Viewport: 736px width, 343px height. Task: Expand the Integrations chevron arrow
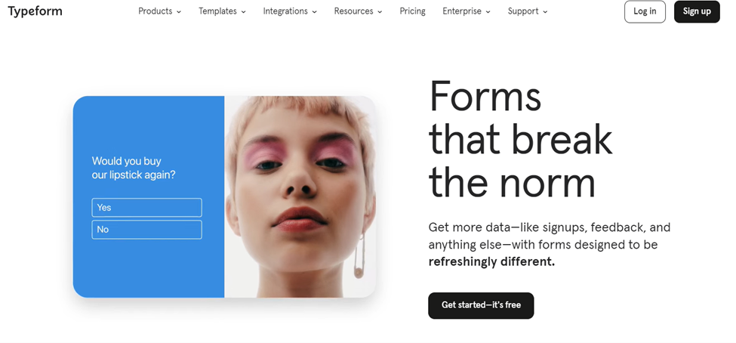[x=315, y=12]
